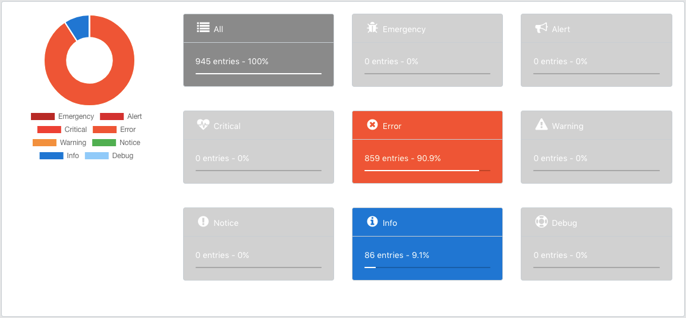Click the heartbeat icon for Critical
Screen dimensions: 686x318
tap(203, 125)
